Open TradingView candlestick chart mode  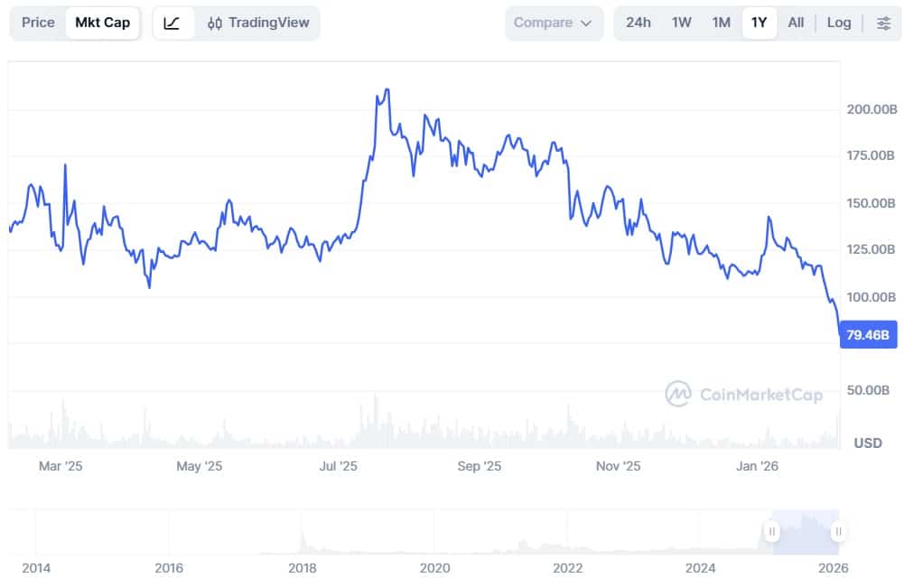pyautogui.click(x=257, y=23)
